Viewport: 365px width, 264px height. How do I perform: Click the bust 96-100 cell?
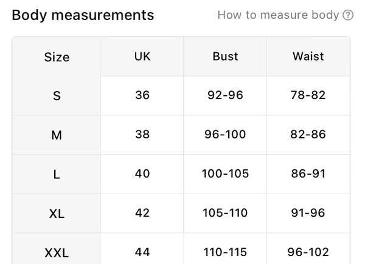click(x=225, y=135)
